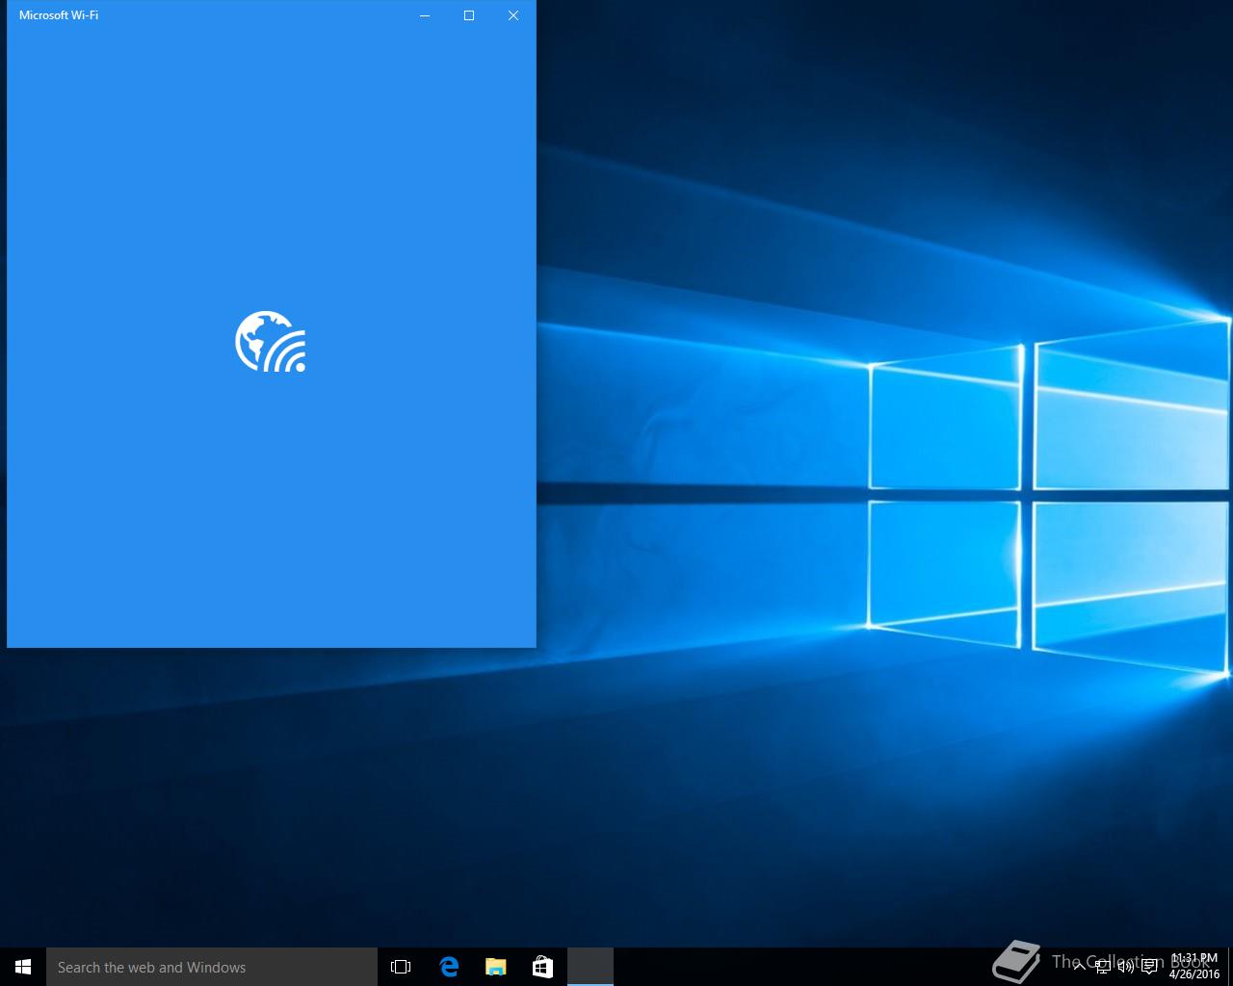Image resolution: width=1233 pixels, height=986 pixels.
Task: Open the Windows Store from the taskbar
Action: (x=542, y=967)
